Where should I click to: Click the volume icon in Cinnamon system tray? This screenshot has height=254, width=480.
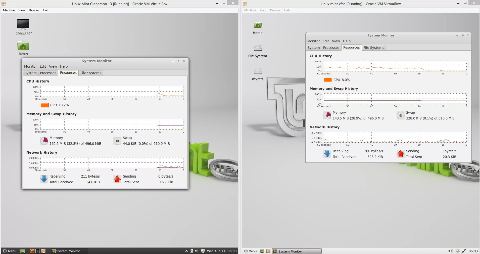[x=197, y=251]
